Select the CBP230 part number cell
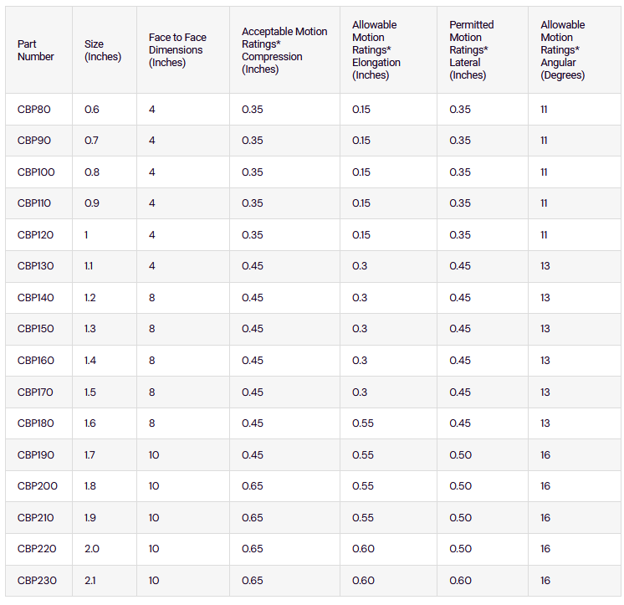 [36, 581]
